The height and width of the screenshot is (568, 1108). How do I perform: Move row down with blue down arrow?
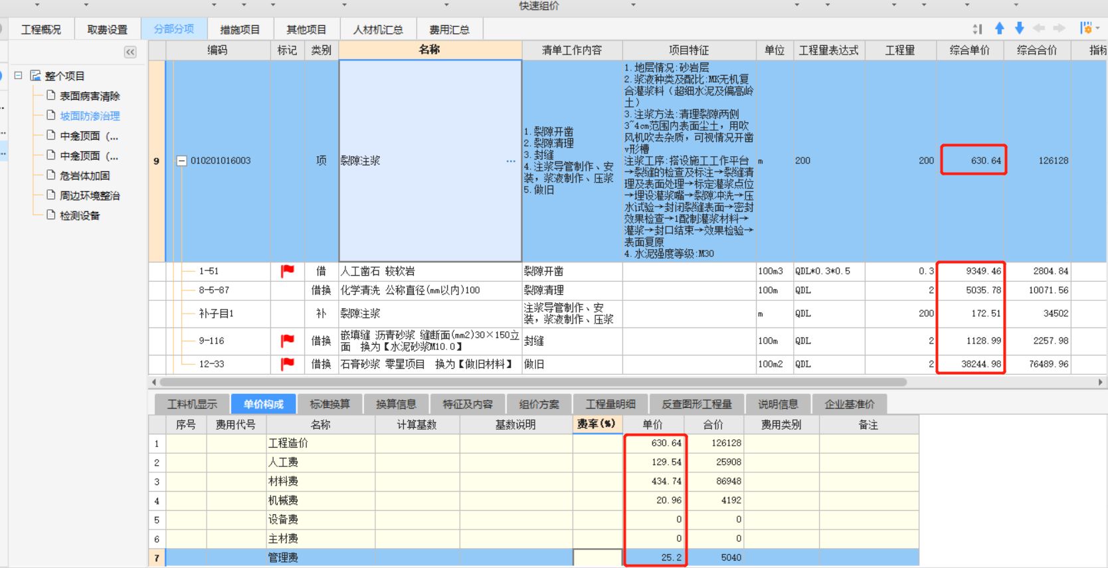[1020, 29]
